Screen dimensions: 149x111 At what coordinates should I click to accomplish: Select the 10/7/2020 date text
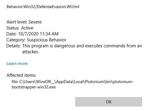(x=28, y=34)
